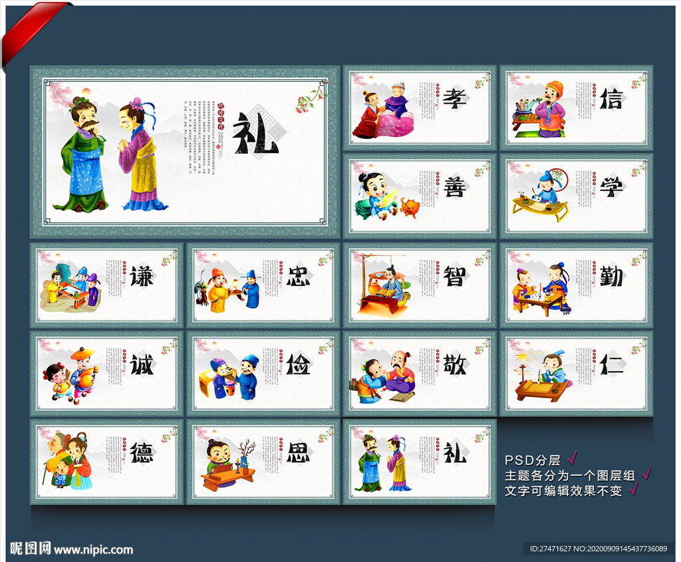Select the ID:27471627 number text
The width and height of the screenshot is (681, 562).
[x=550, y=549]
